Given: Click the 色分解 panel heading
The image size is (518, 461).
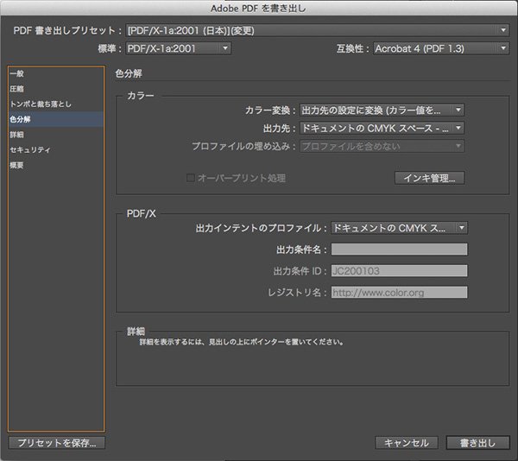Looking at the screenshot, I should [129, 73].
